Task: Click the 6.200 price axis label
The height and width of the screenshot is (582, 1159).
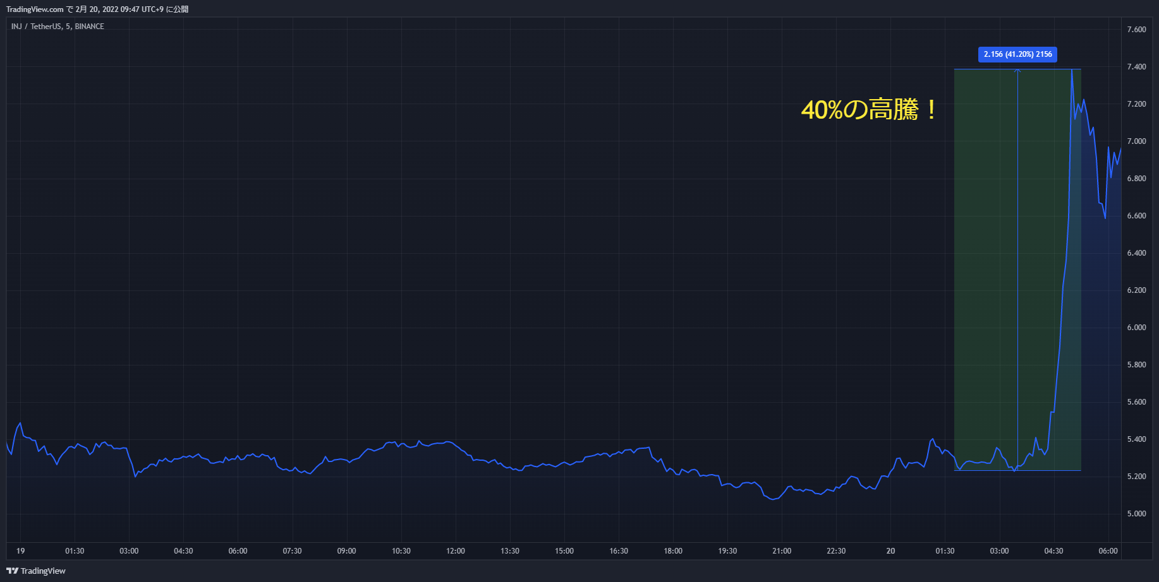Action: [1136, 290]
